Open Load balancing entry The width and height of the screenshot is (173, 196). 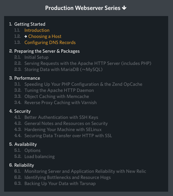(40, 157)
